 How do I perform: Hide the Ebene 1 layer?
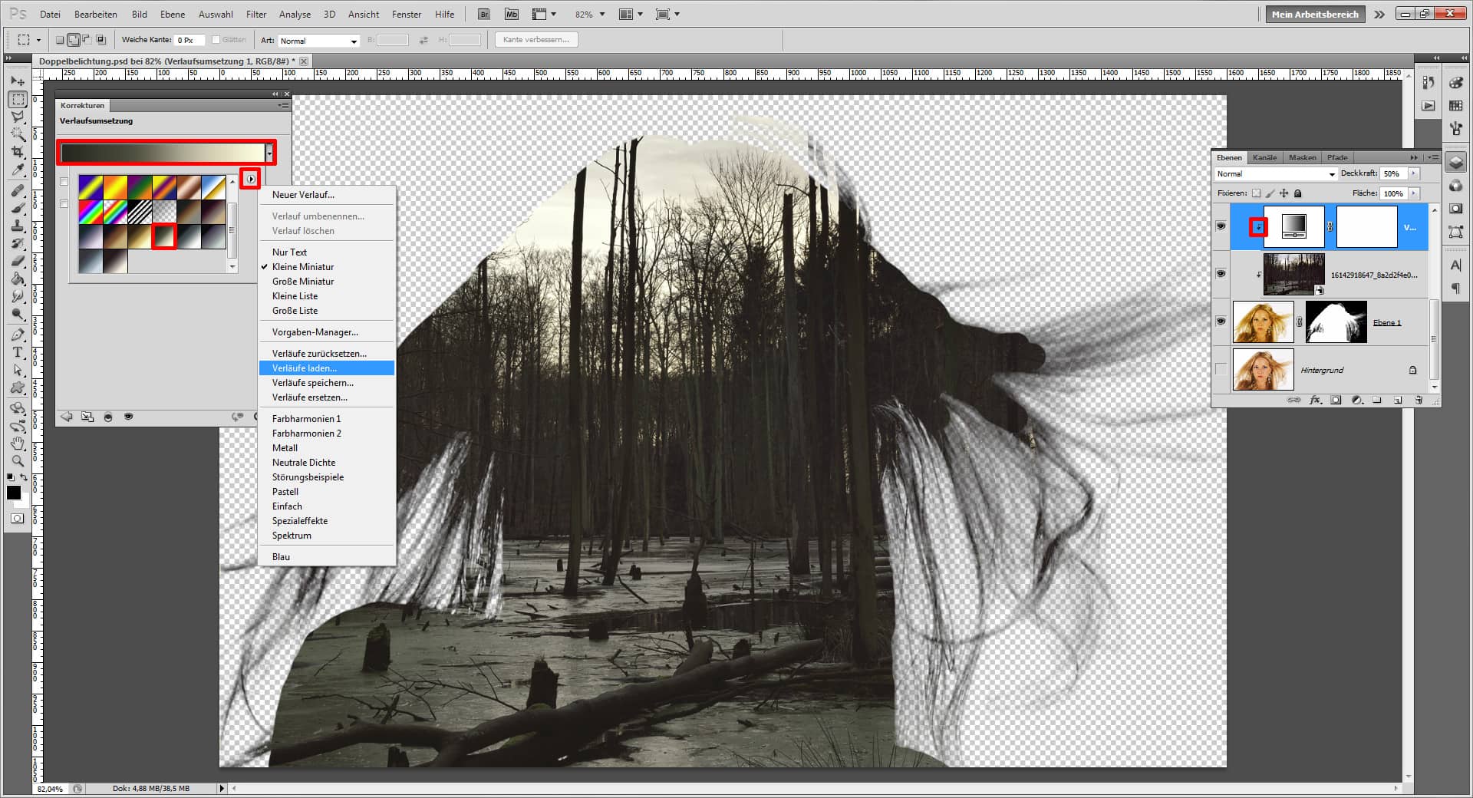pyautogui.click(x=1220, y=322)
